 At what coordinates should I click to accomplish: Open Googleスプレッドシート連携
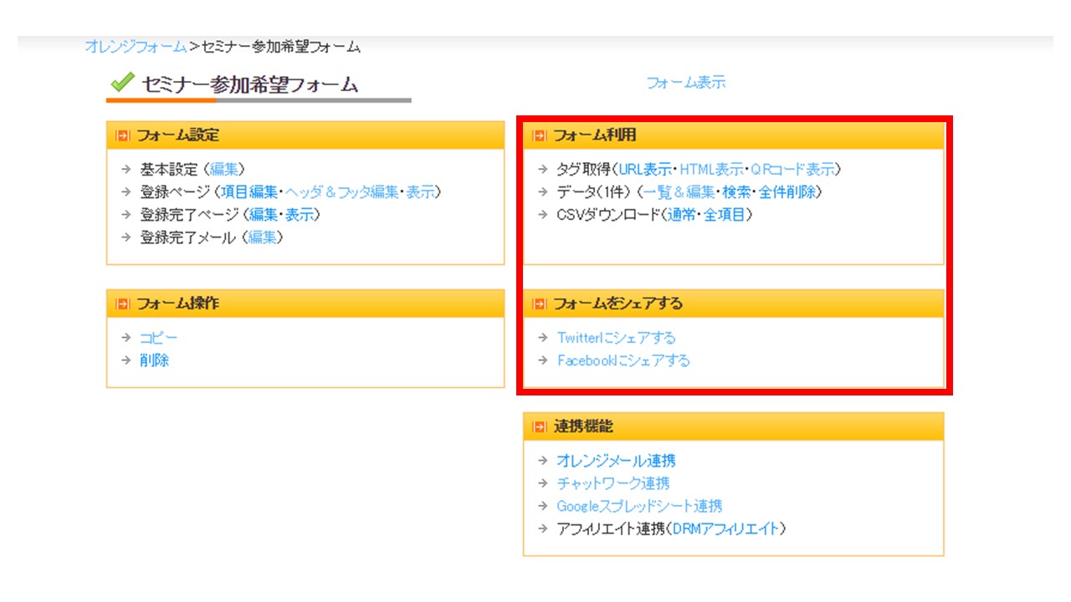(639, 506)
